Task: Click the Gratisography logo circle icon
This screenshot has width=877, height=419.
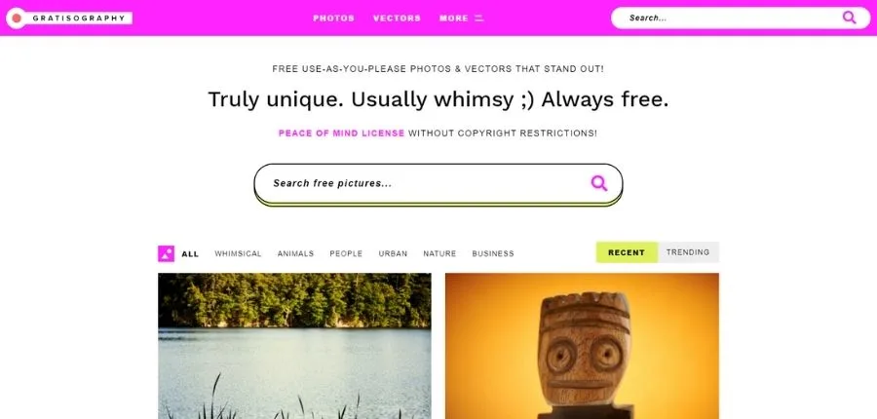Action: (17, 19)
